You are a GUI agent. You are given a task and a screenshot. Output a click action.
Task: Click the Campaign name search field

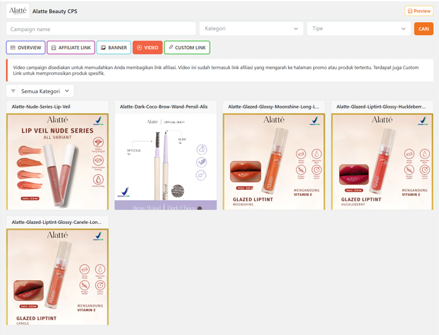pyautogui.click(x=101, y=29)
